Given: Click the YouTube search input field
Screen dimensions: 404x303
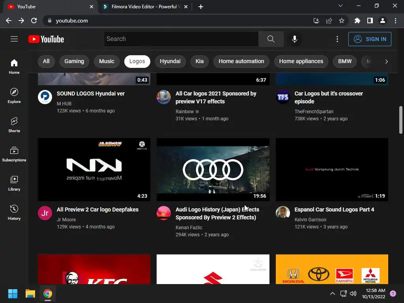Looking at the screenshot, I should [x=181, y=39].
